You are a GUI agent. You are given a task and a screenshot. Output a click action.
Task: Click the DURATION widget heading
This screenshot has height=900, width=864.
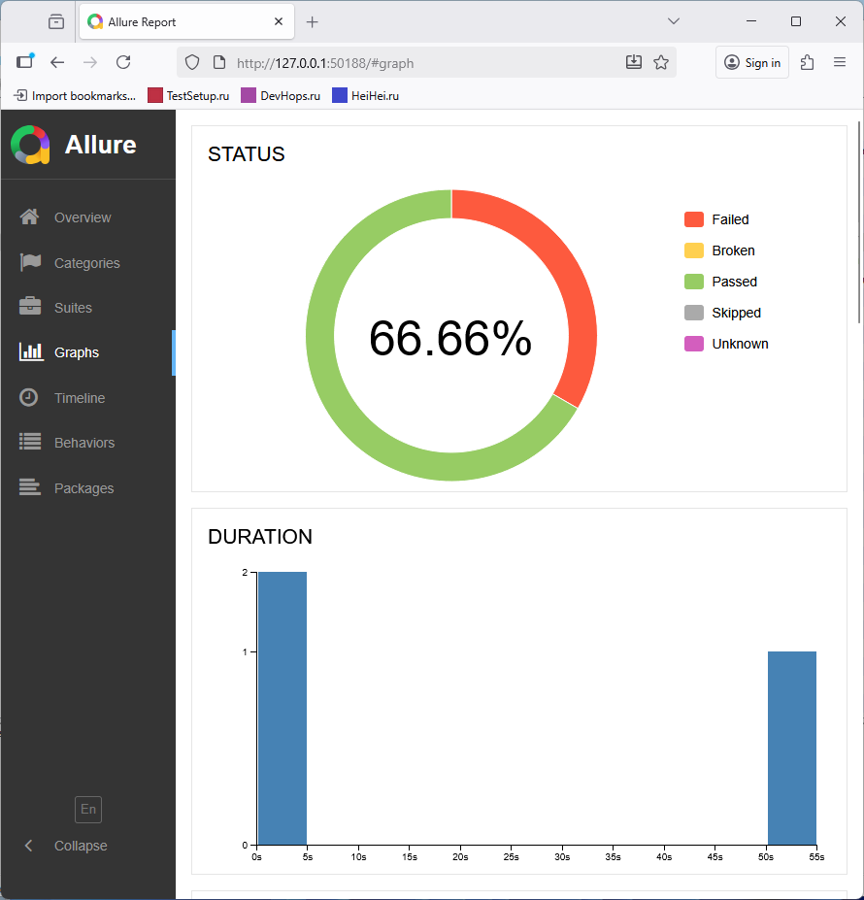[260, 536]
